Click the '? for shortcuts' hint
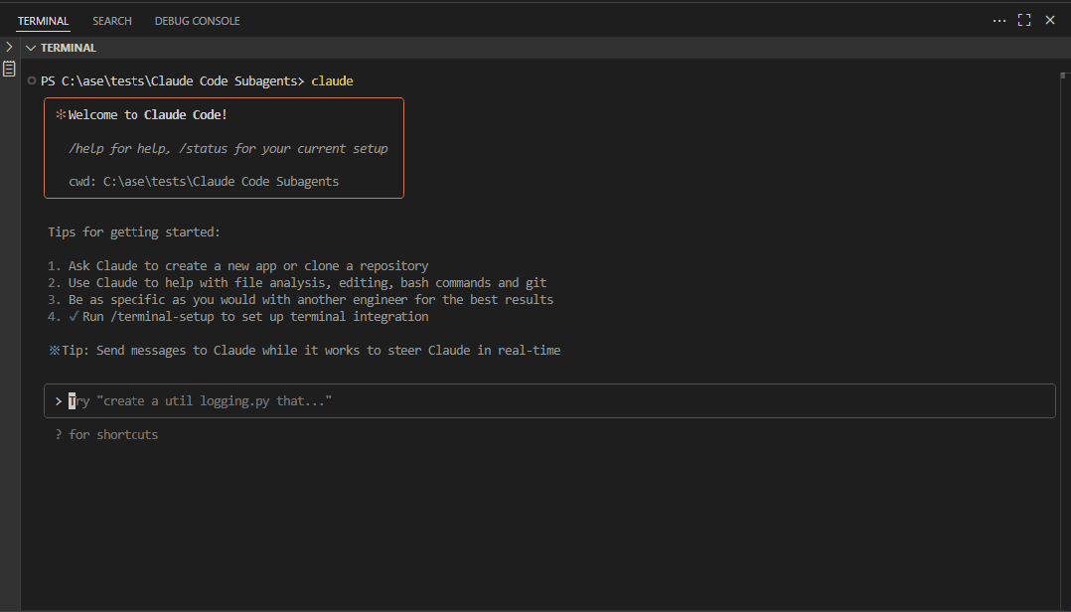This screenshot has width=1071, height=612. (x=106, y=434)
